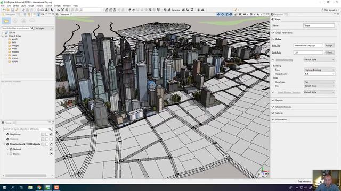Click the Assign rule file button
341x191 pixels.
tap(329, 46)
